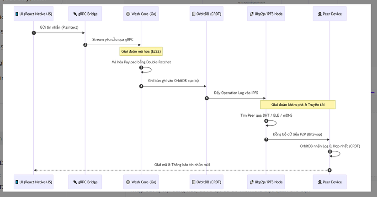The height and width of the screenshot is (197, 377).
Task: Click the "Stream yêu cầu qua gRPC" message label
Action: click(x=113, y=40)
